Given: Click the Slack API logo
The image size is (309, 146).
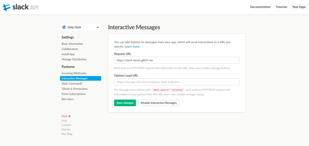Looking at the screenshot, I should tap(20, 7).
